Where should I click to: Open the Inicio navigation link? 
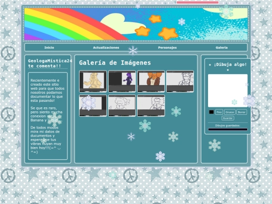tap(49, 47)
